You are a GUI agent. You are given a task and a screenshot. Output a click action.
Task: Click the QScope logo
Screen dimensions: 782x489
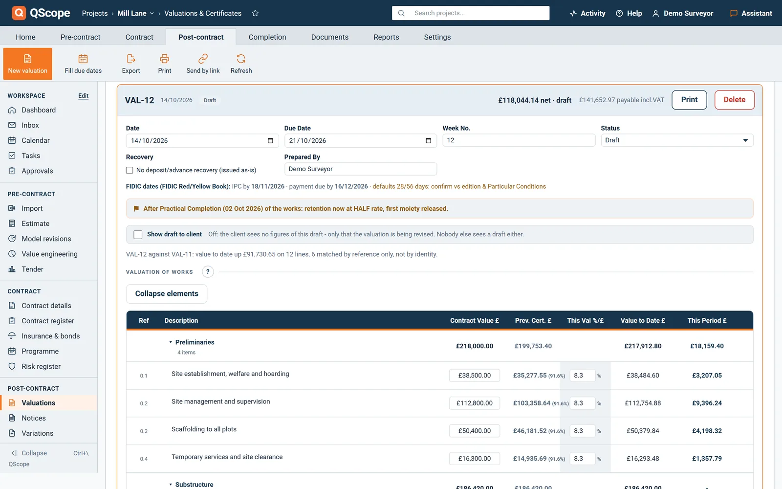tap(41, 13)
